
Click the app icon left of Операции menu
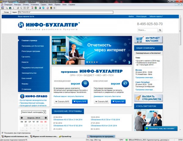tap(2, 5)
